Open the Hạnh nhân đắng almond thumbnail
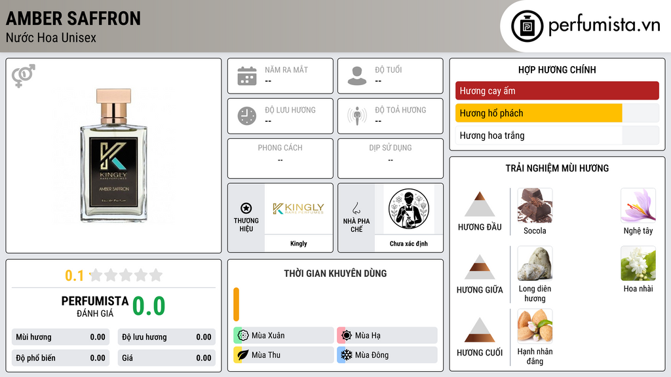The width and height of the screenshot is (671, 377). 535,326
